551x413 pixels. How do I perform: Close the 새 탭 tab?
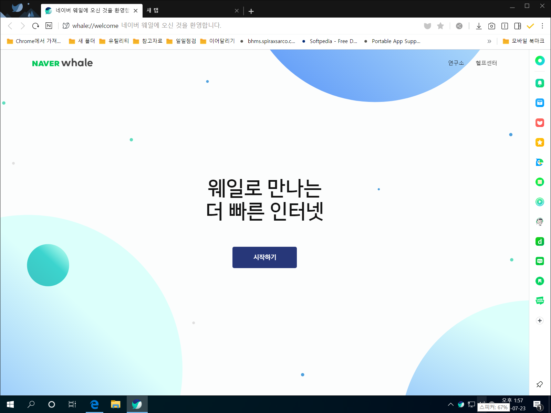pyautogui.click(x=237, y=11)
